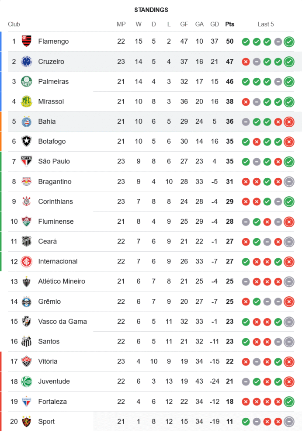Screen dimensions: 302x437
Task: Click the Last 5 column header
Action: click(x=266, y=24)
